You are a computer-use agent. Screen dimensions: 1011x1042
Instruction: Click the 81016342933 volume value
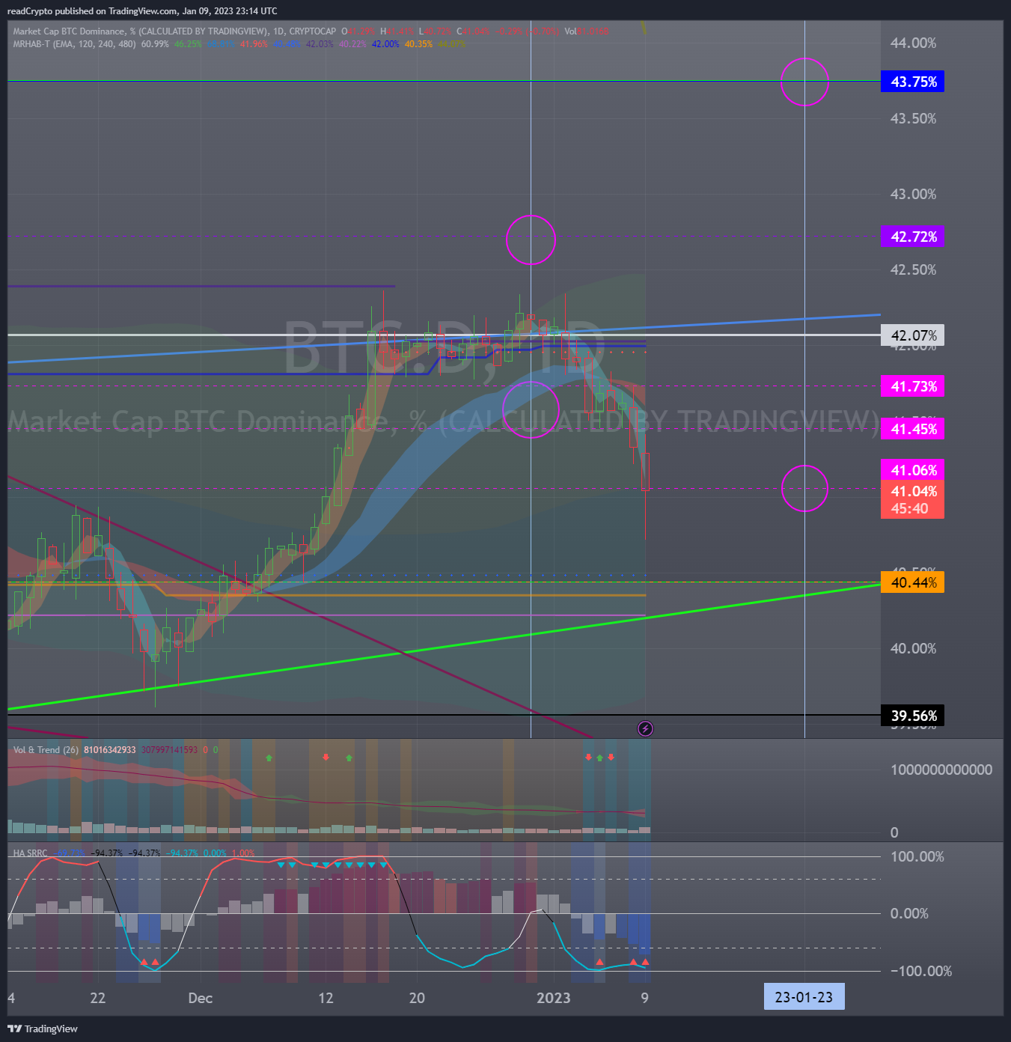[110, 749]
